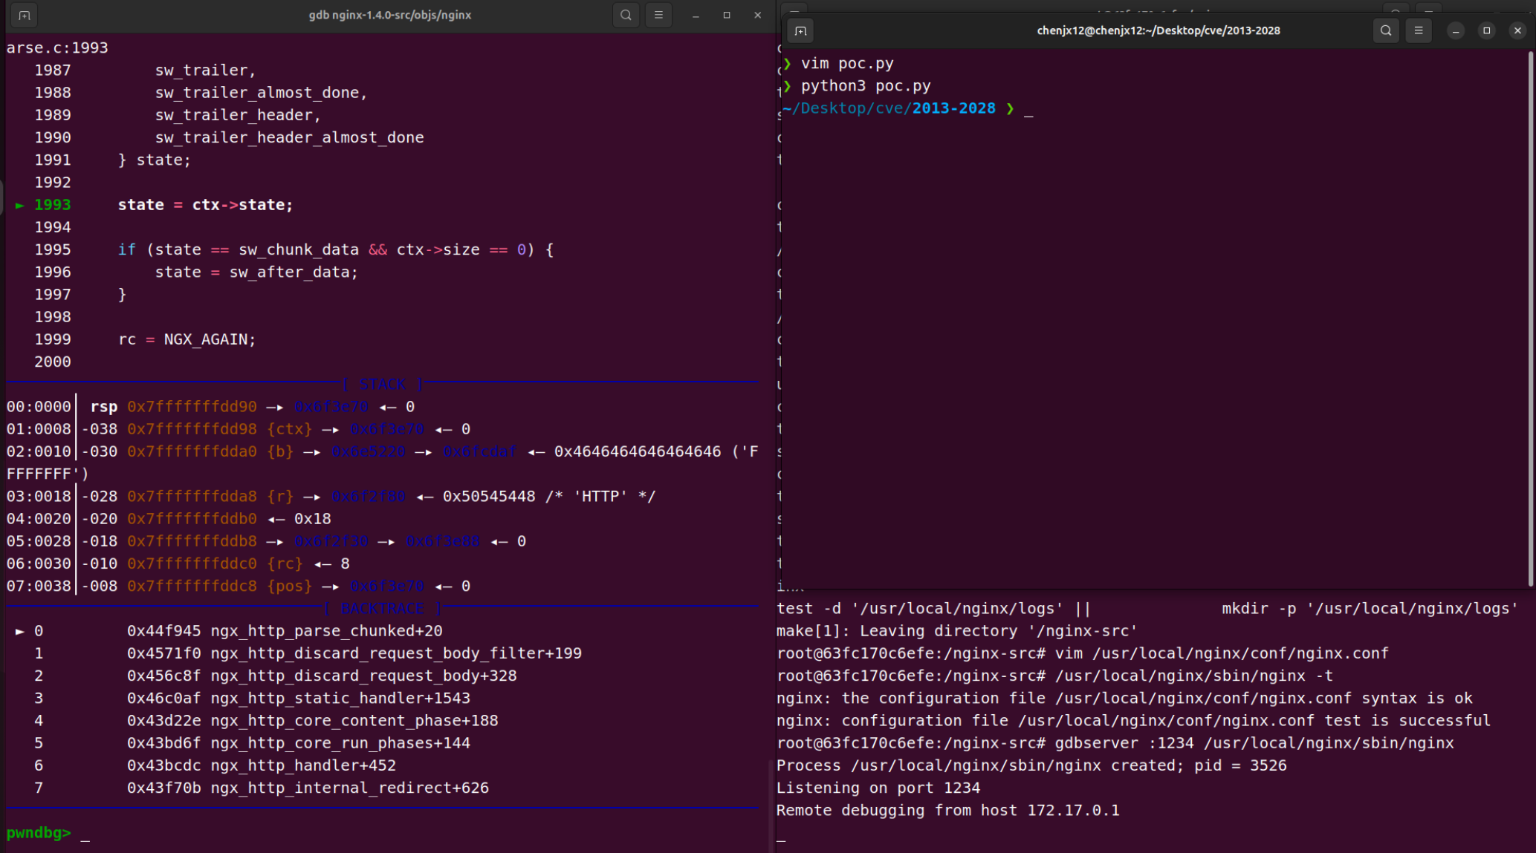Open new tab in chenjx12 terminal window
The width and height of the screenshot is (1536, 853).
800,30
